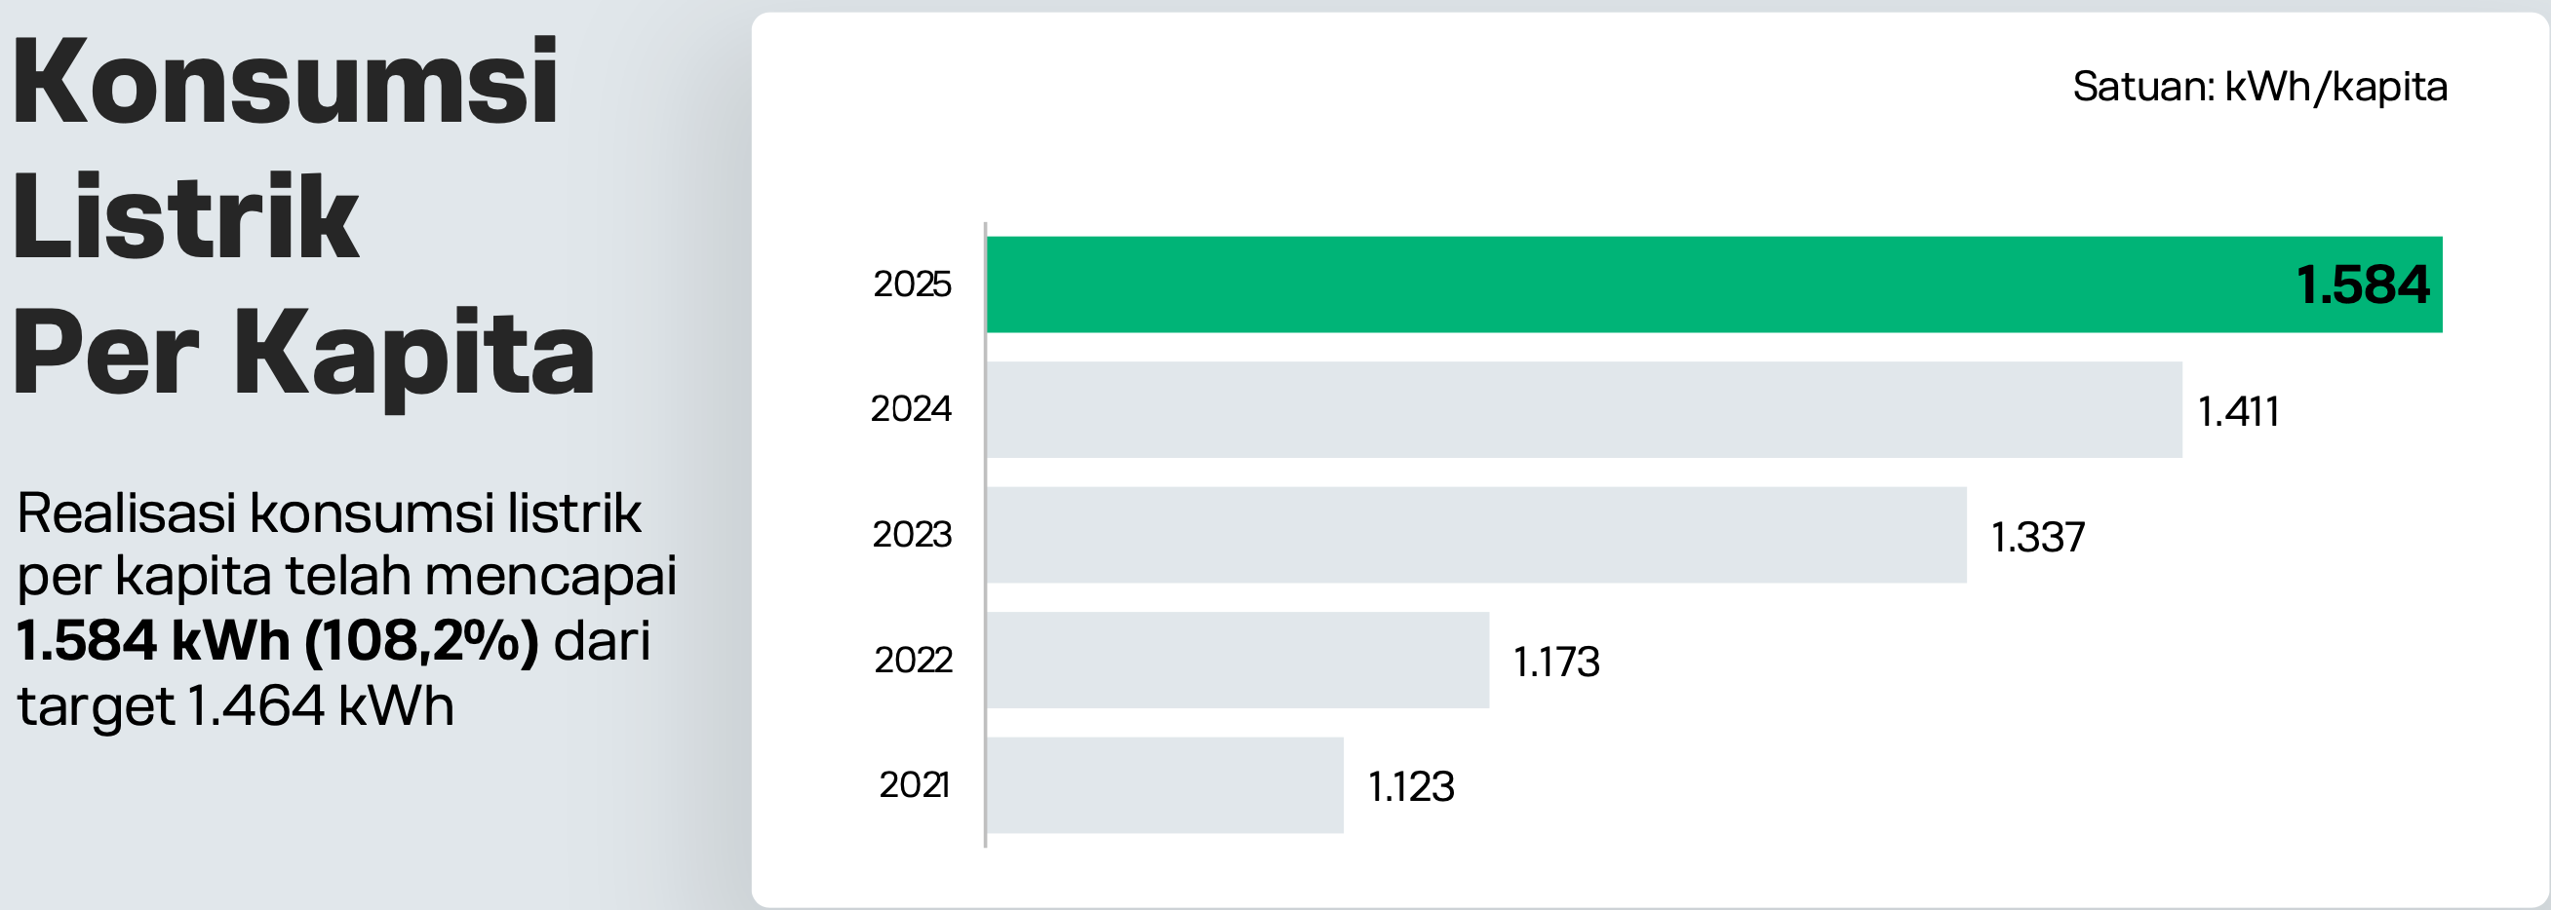Click the bold 1.584 value inside the green bar

coord(2363,284)
